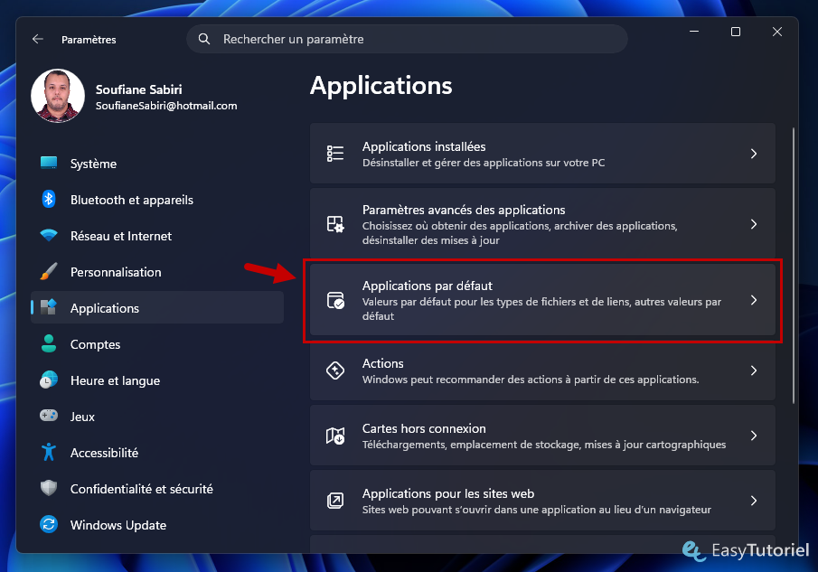Click the Paramètres avancés des applications icon
Image resolution: width=818 pixels, height=572 pixels.
click(335, 224)
